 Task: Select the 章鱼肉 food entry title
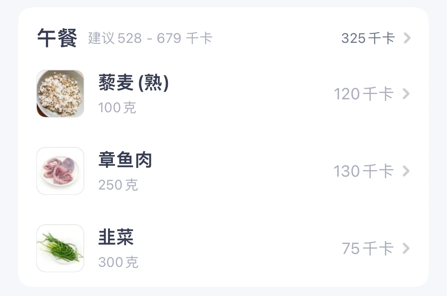(x=125, y=160)
